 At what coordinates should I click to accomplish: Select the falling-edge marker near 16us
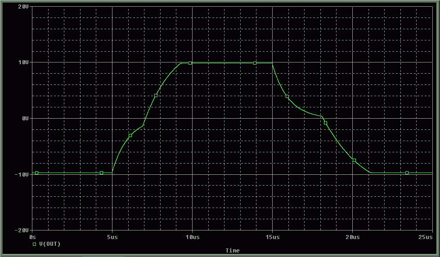pos(287,97)
